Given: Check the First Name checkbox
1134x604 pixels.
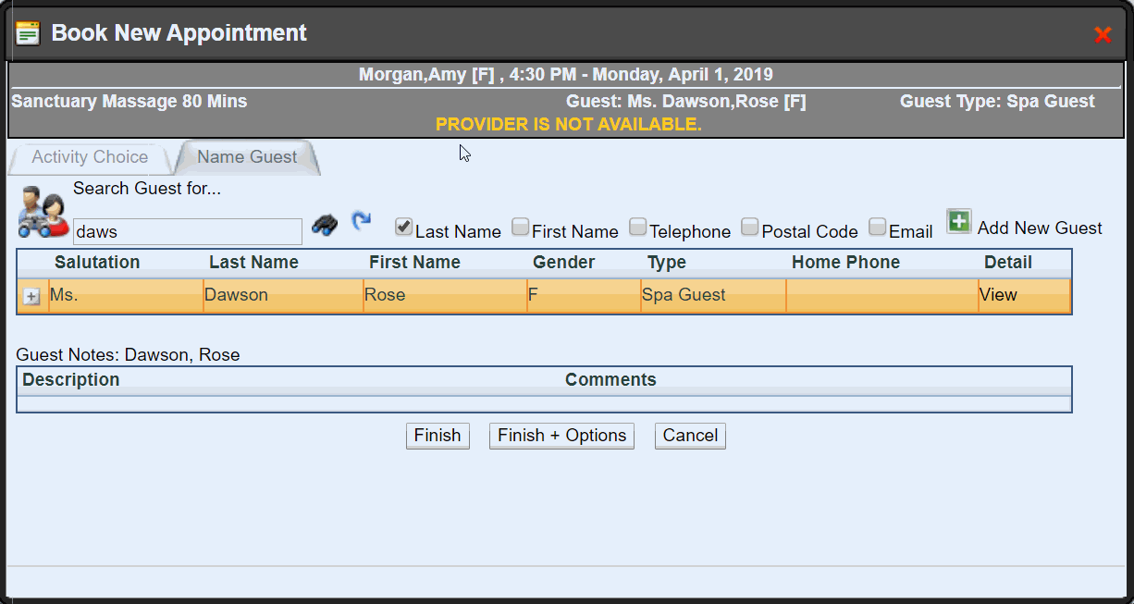Looking at the screenshot, I should coord(521,227).
